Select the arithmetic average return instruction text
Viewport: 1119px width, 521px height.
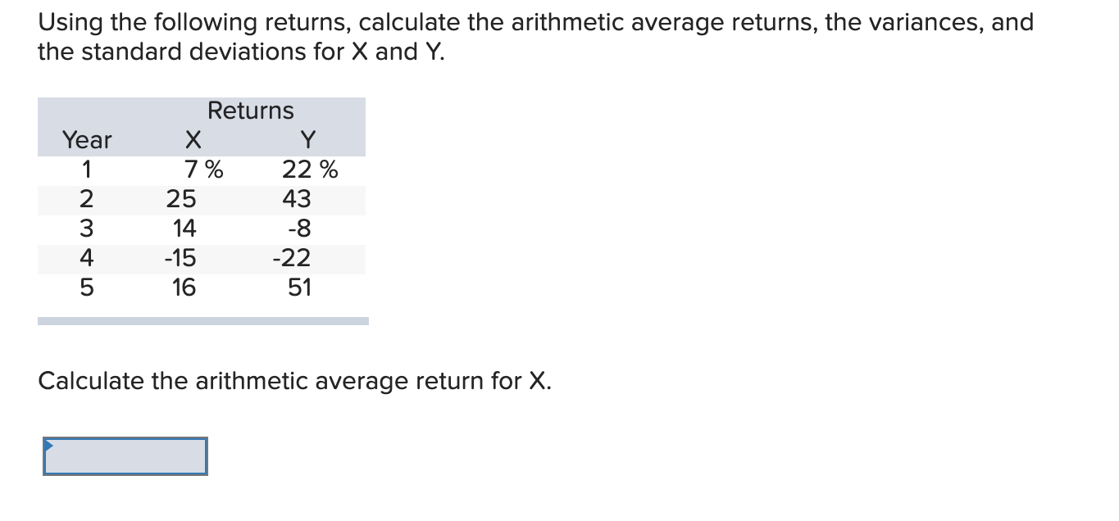(295, 380)
